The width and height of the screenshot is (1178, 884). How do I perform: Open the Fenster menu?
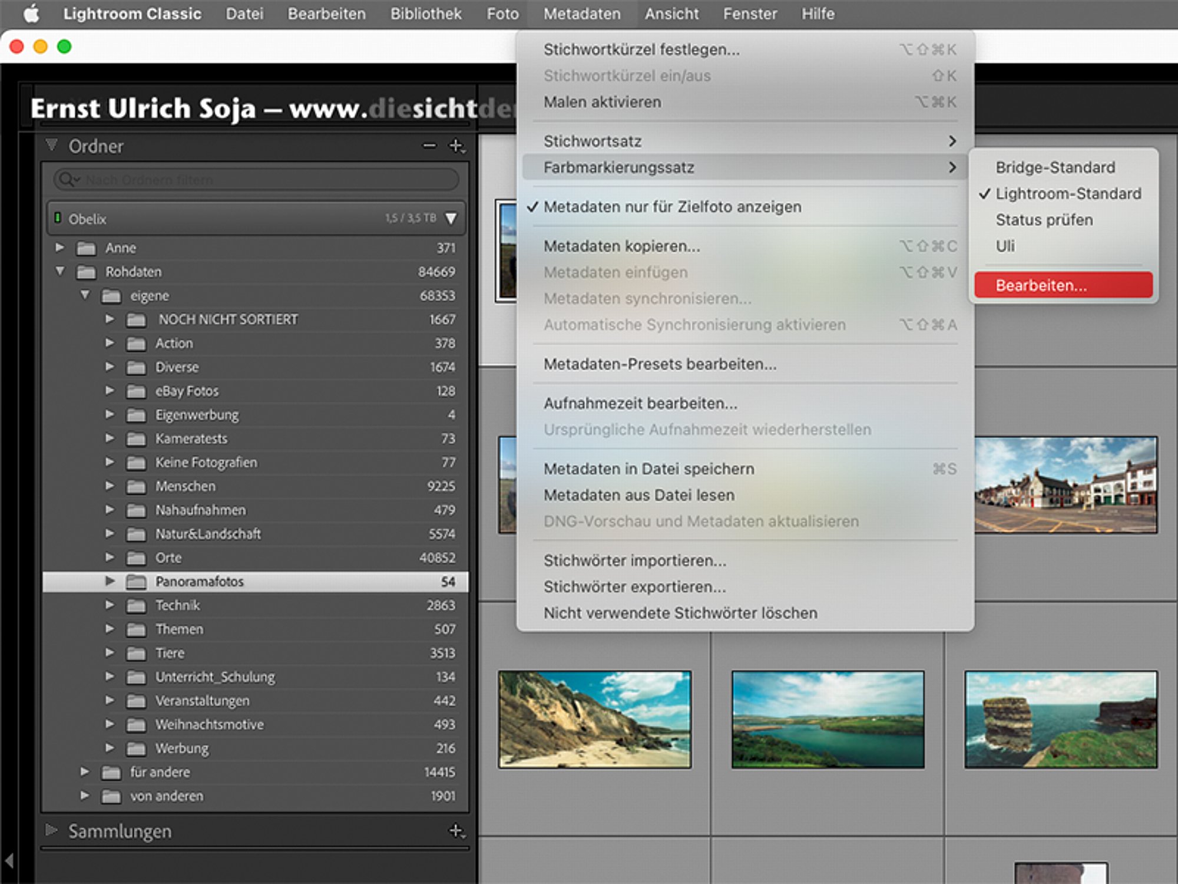(750, 14)
